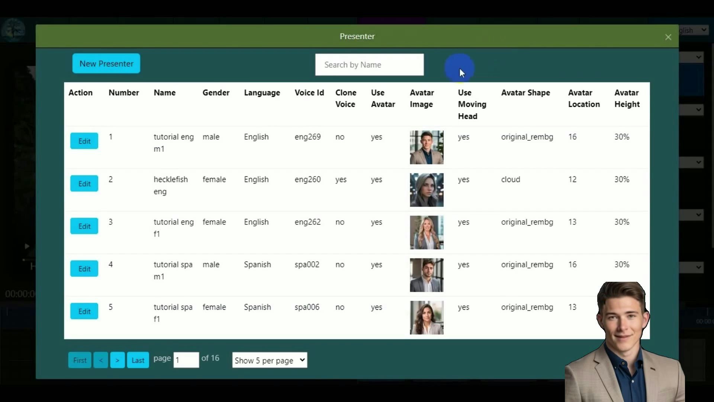Click avatar image of tutorial spa m1
This screenshot has width=714, height=402.
coord(426,275)
